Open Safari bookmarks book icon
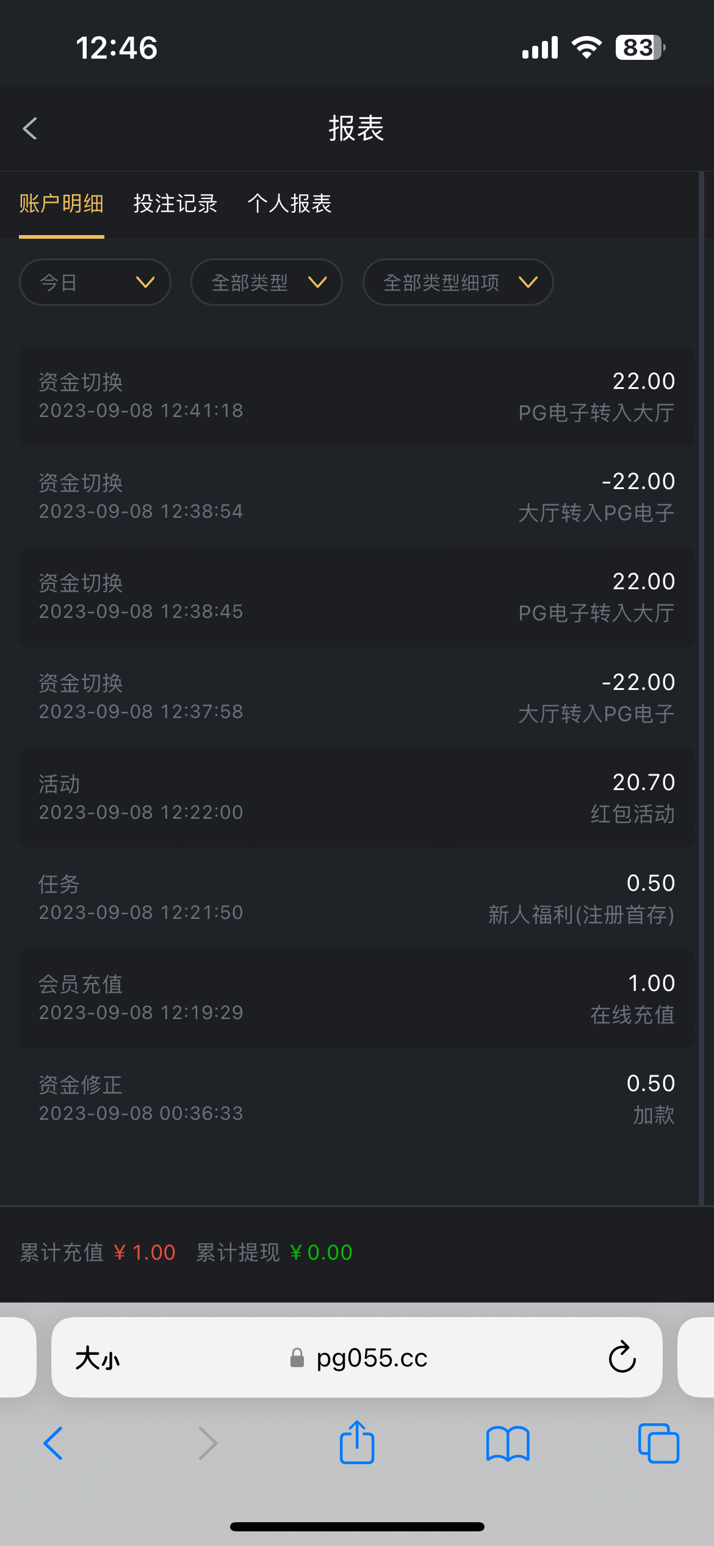Viewport: 714px width, 1546px height. coord(508,1443)
